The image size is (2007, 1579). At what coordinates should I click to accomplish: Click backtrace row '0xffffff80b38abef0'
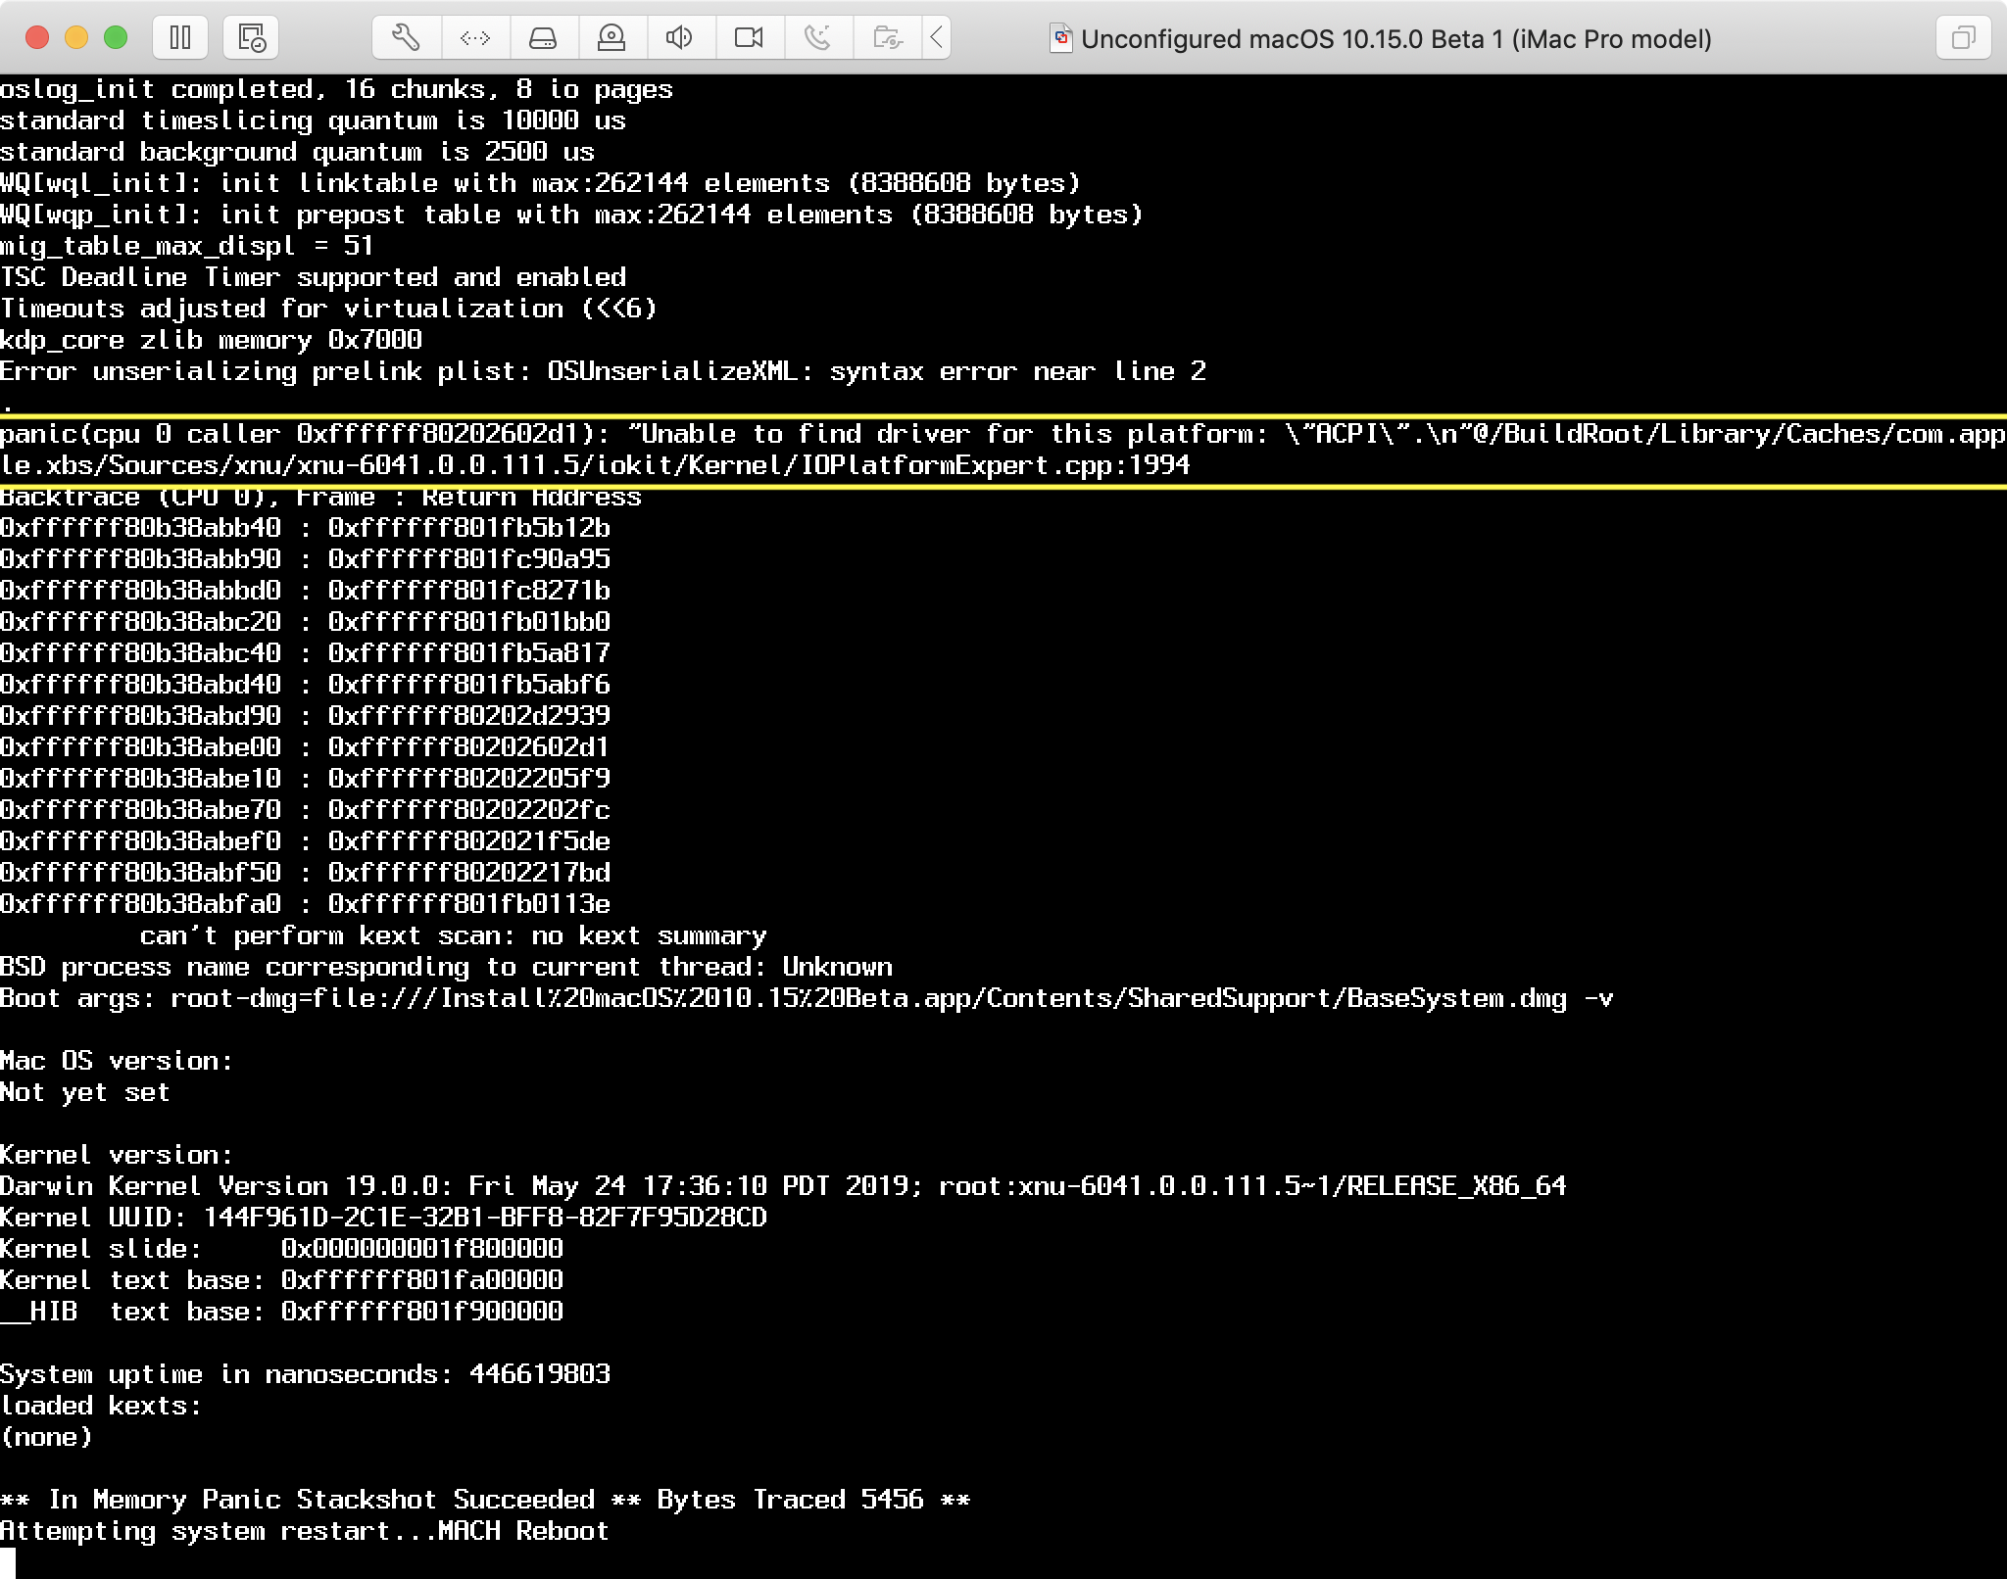coord(305,841)
